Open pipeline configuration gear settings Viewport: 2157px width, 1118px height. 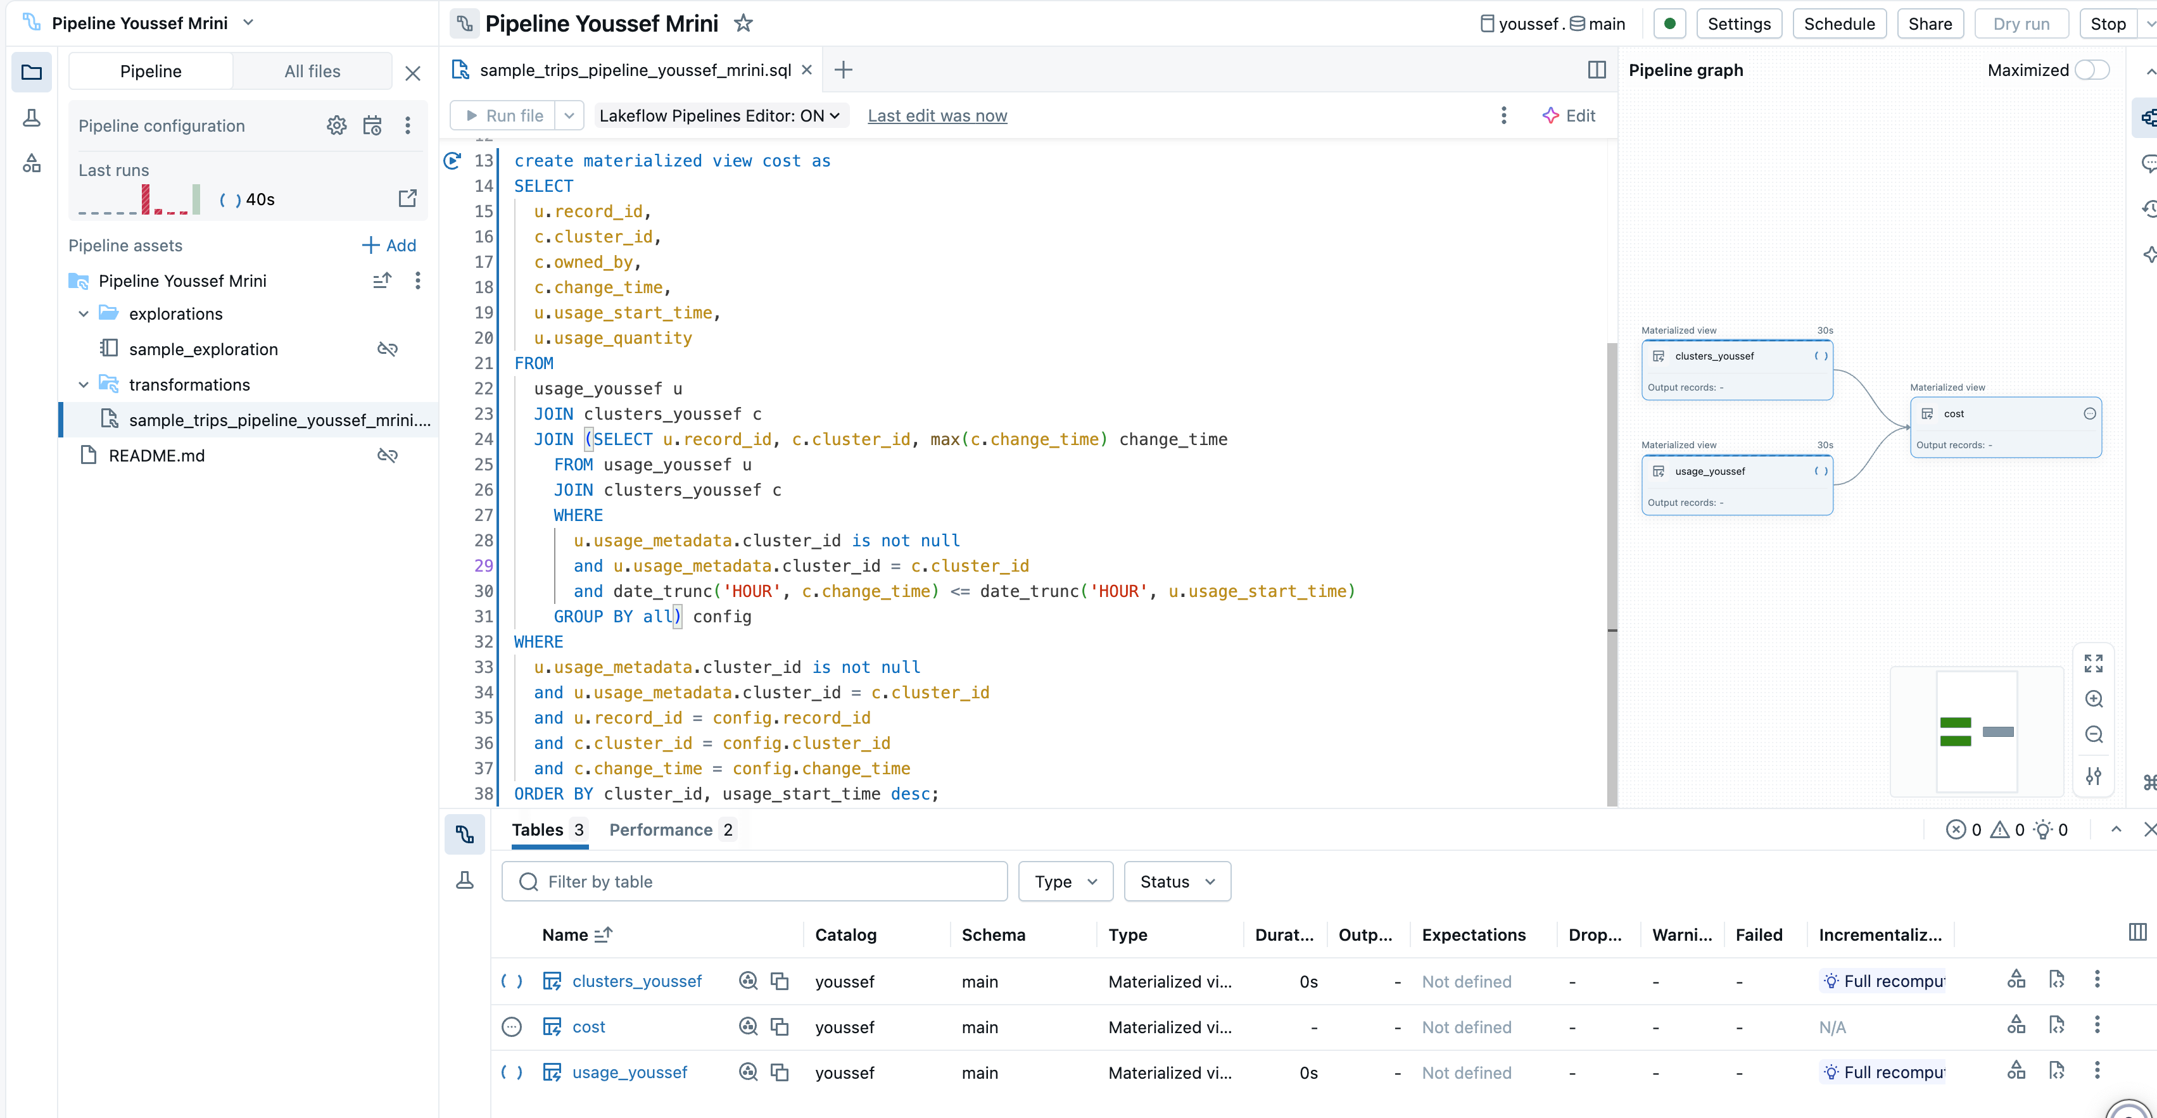[336, 125]
